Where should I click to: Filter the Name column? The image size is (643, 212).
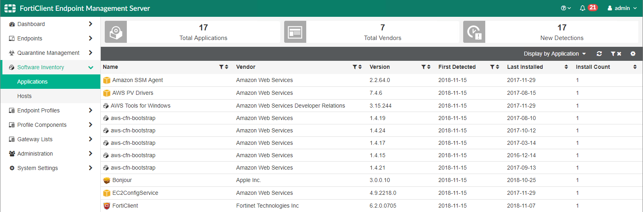point(221,67)
